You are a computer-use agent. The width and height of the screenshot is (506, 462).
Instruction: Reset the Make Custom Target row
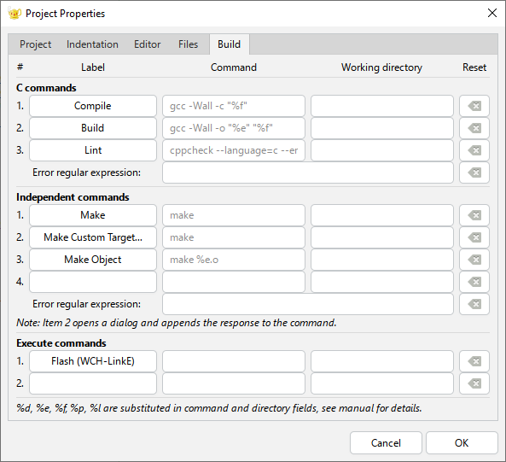coord(474,237)
